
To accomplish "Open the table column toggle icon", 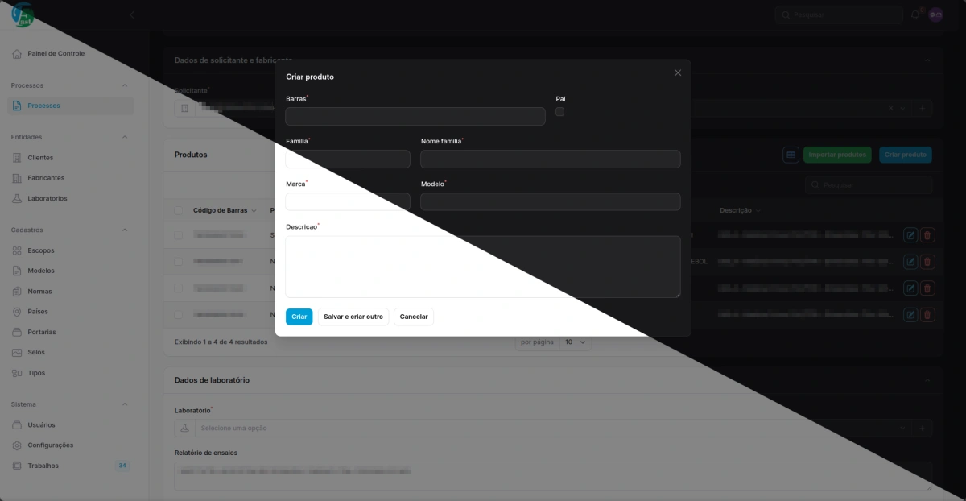I will tap(791, 155).
